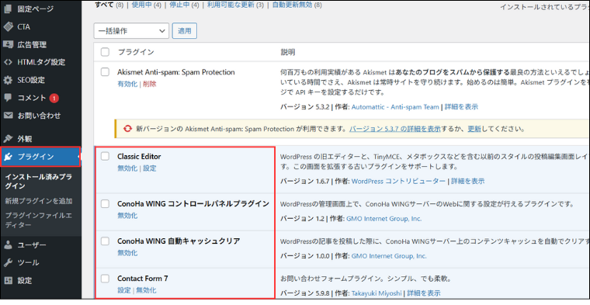Click the プラグイン plug icon
This screenshot has width=590, height=305.
pos(9,157)
